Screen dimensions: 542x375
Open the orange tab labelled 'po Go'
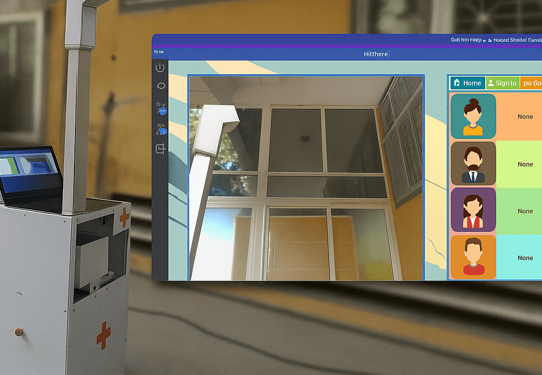click(x=531, y=83)
